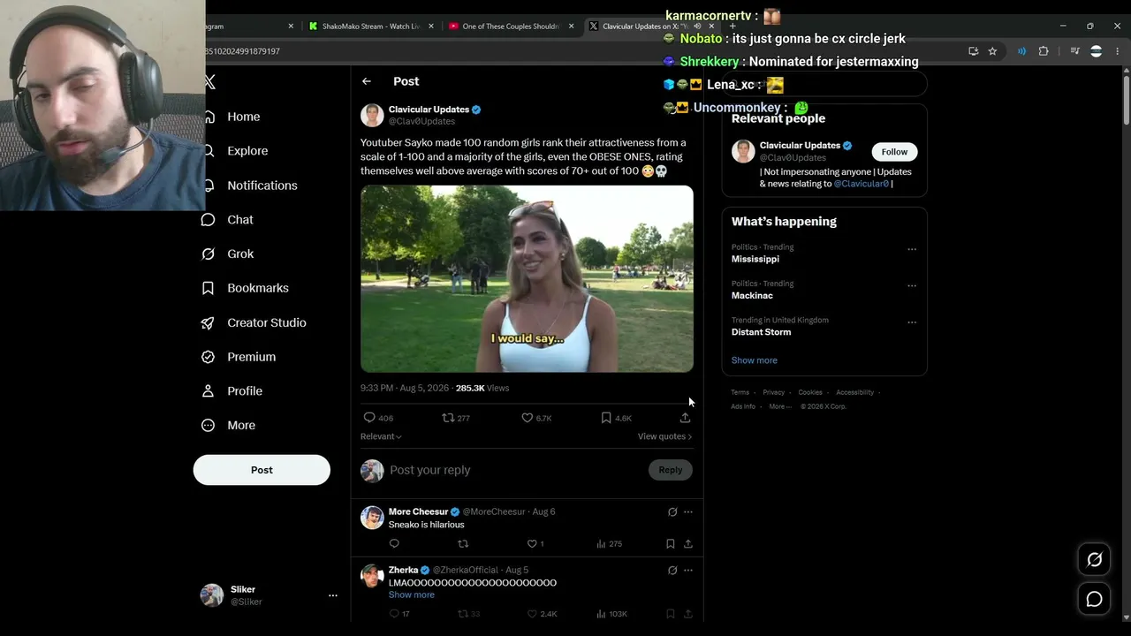Click the X logo in the sidebar

(x=210, y=82)
